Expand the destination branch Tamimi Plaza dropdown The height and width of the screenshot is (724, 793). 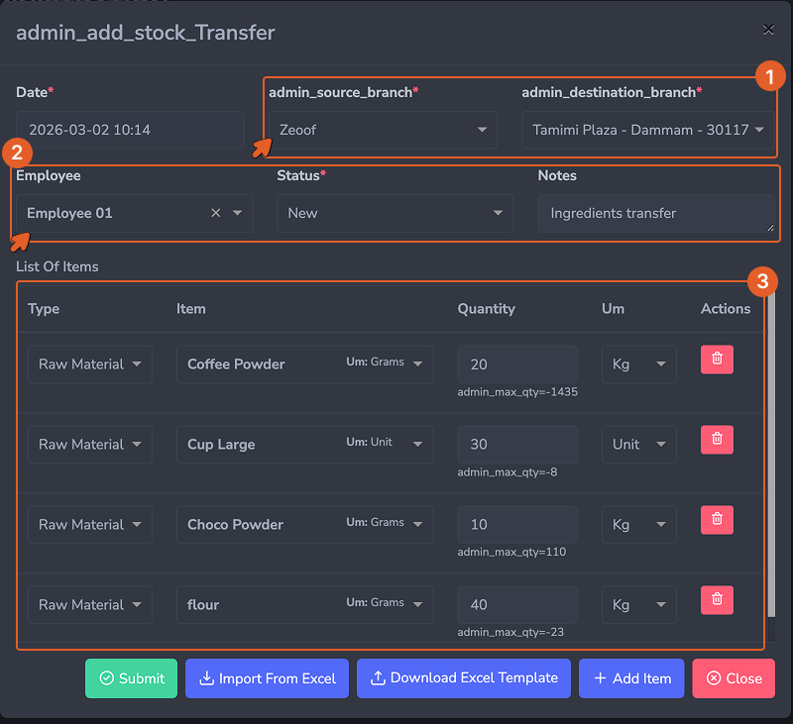(648, 130)
